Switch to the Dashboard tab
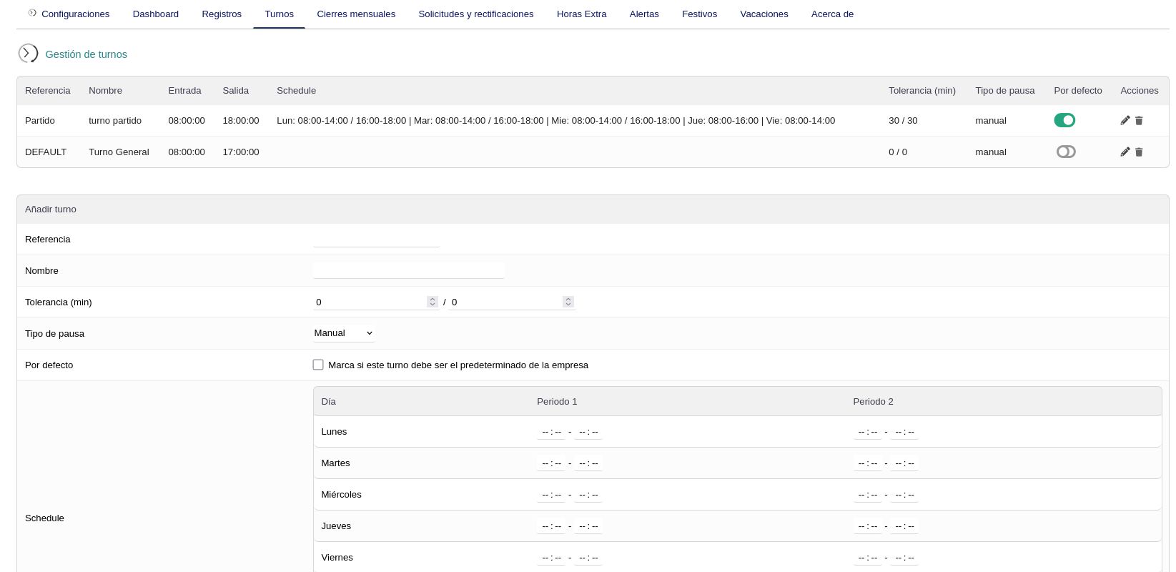This screenshot has width=1176, height=572. [x=155, y=14]
